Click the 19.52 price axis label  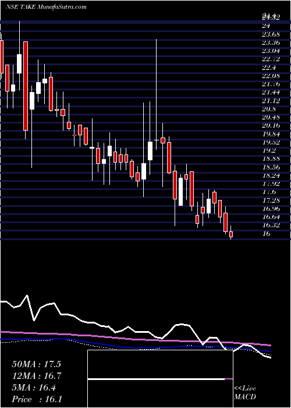pyautogui.click(x=271, y=142)
